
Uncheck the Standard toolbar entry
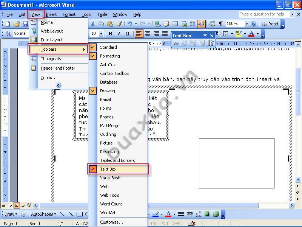118,47
